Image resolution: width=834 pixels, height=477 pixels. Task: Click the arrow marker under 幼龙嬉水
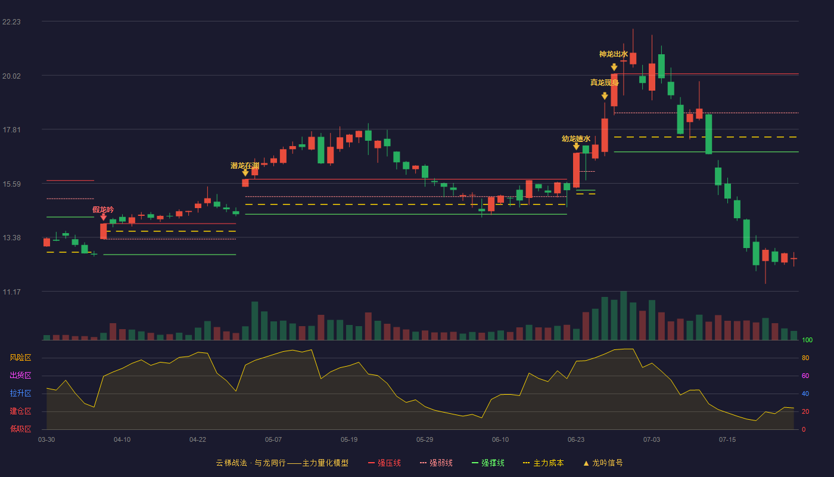[x=576, y=146]
